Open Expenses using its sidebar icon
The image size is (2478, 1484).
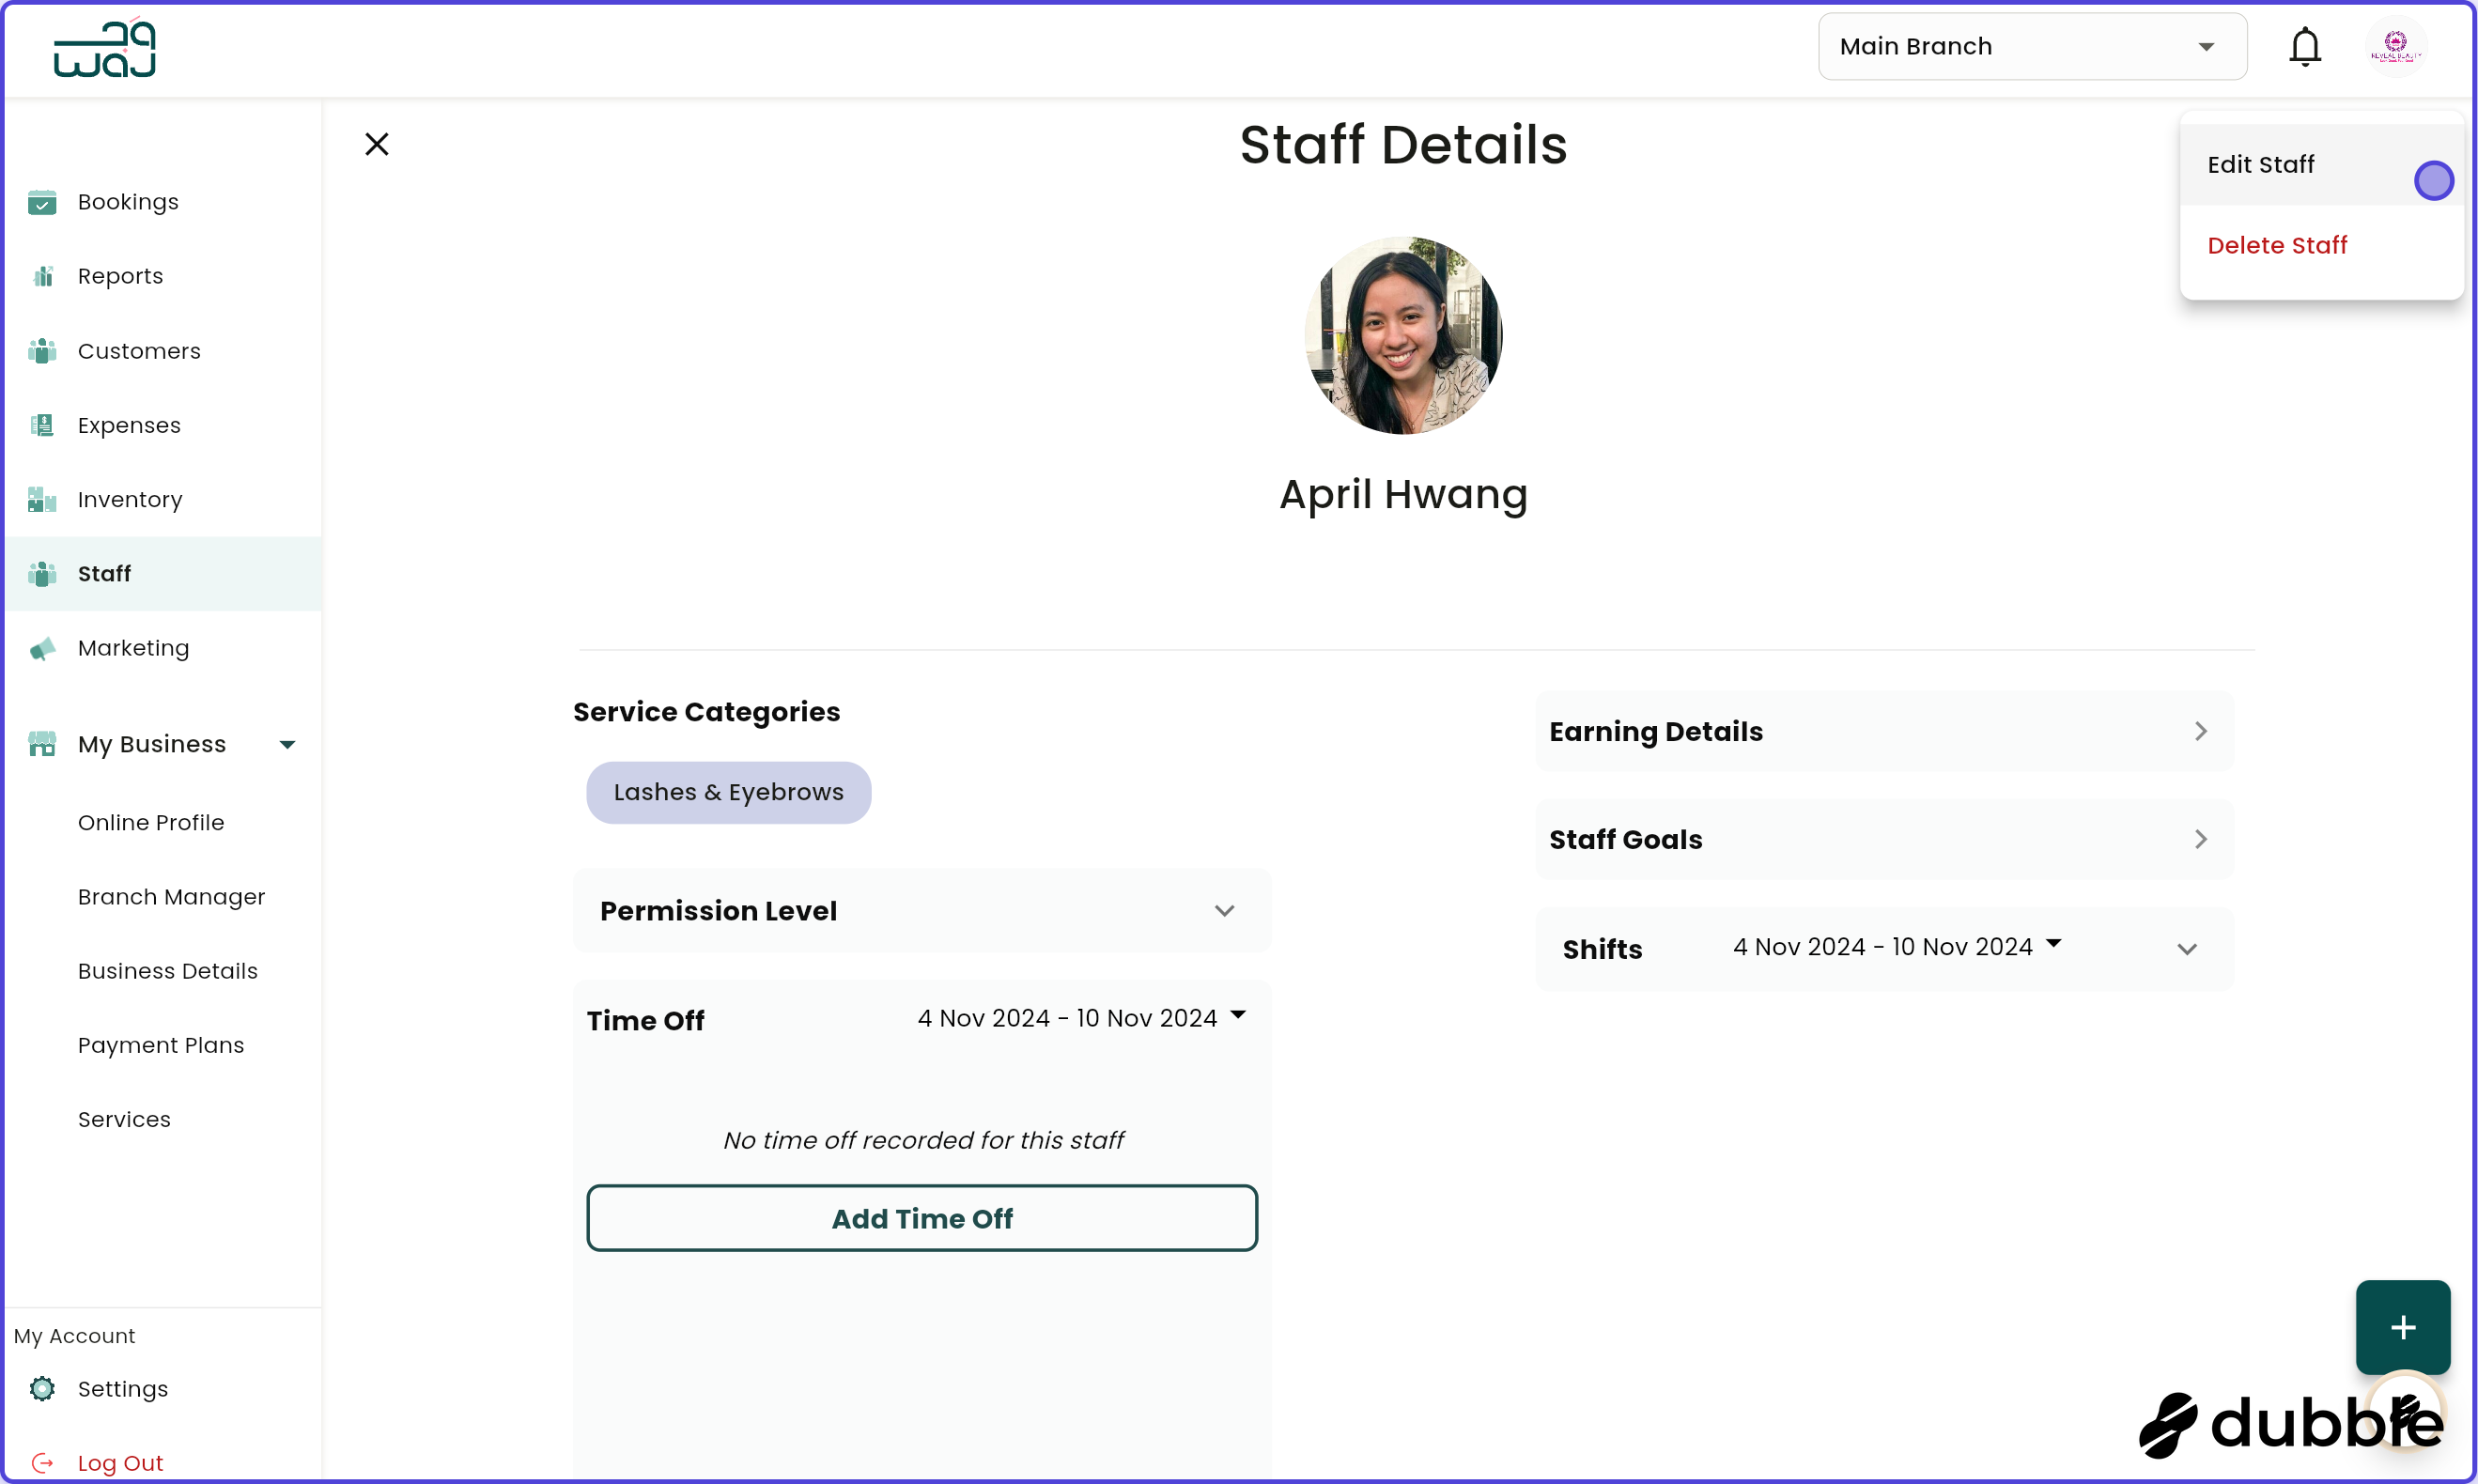43,425
